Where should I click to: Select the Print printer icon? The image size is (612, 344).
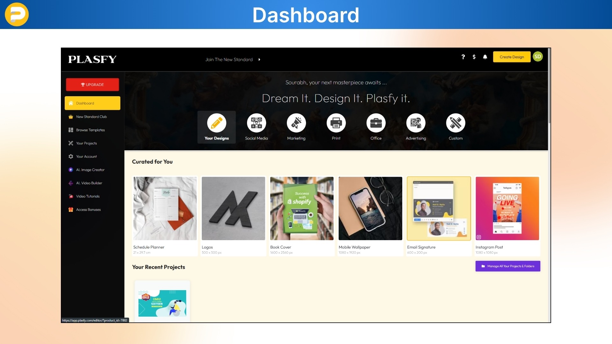pyautogui.click(x=336, y=123)
